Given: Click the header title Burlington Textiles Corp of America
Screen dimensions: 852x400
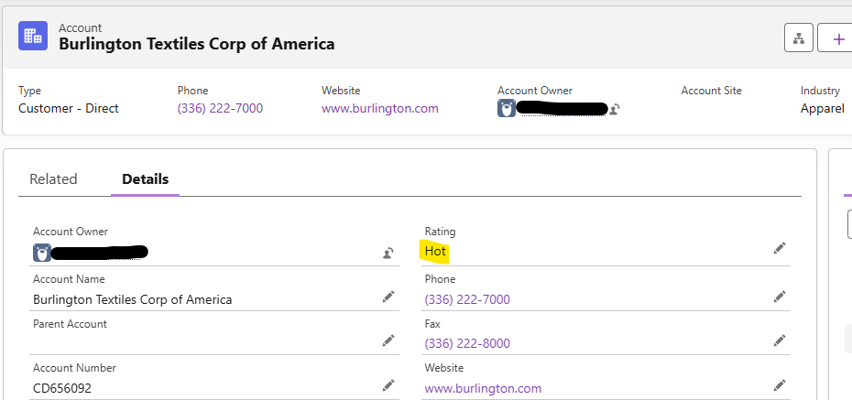Looking at the screenshot, I should (x=197, y=43).
